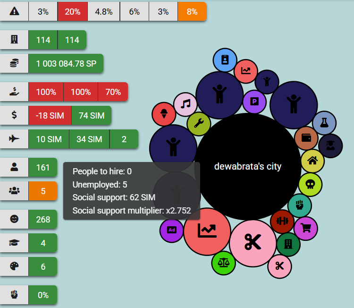Click the single person population icon
The width and height of the screenshot is (354, 308).
14,167
